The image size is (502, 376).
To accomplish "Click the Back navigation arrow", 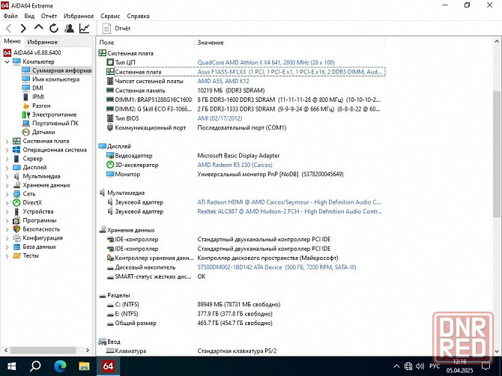I will (x=9, y=28).
